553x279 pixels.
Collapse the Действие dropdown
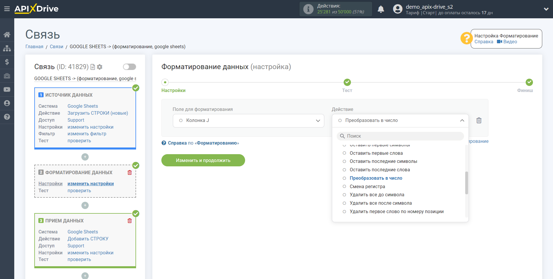pyautogui.click(x=462, y=120)
